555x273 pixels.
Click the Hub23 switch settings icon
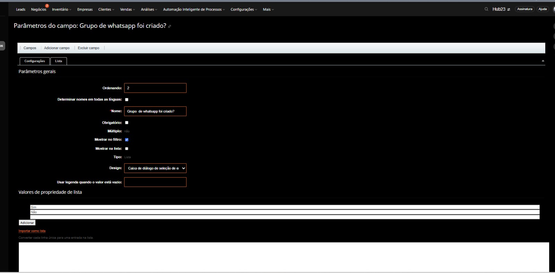click(x=509, y=9)
